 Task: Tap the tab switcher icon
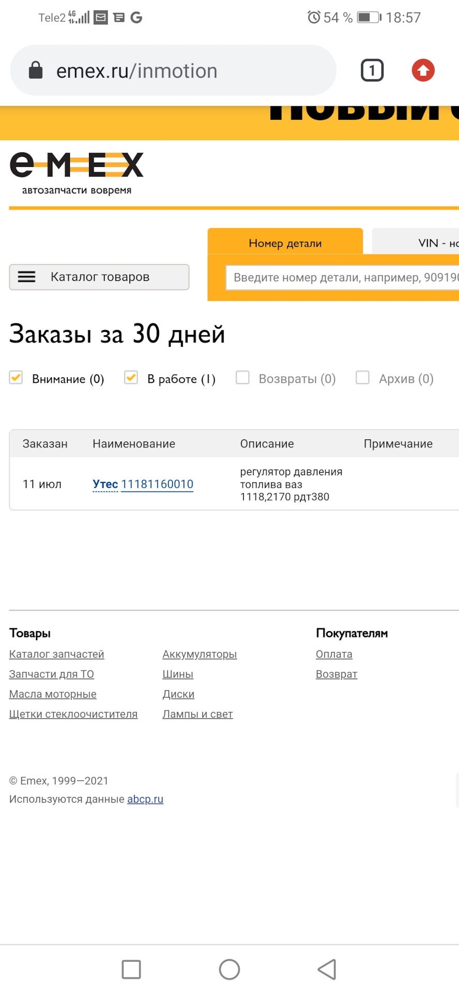pyautogui.click(x=372, y=70)
